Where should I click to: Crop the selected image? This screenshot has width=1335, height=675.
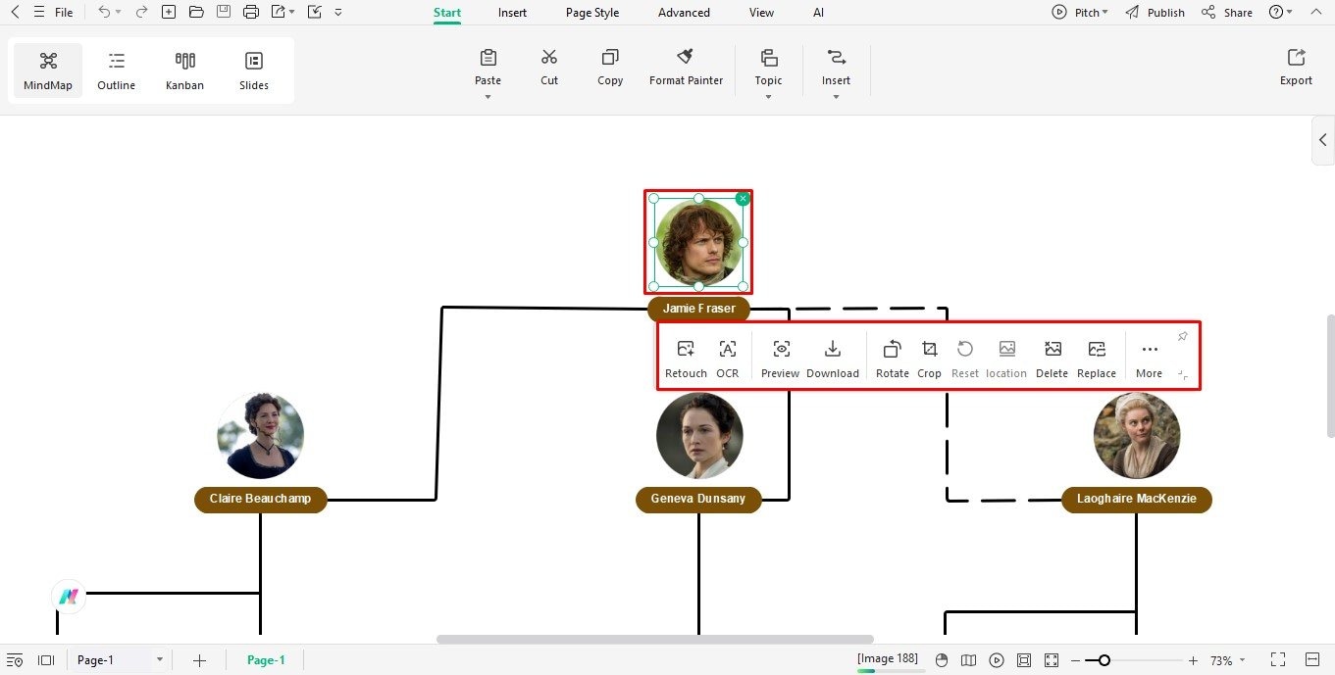[929, 359]
